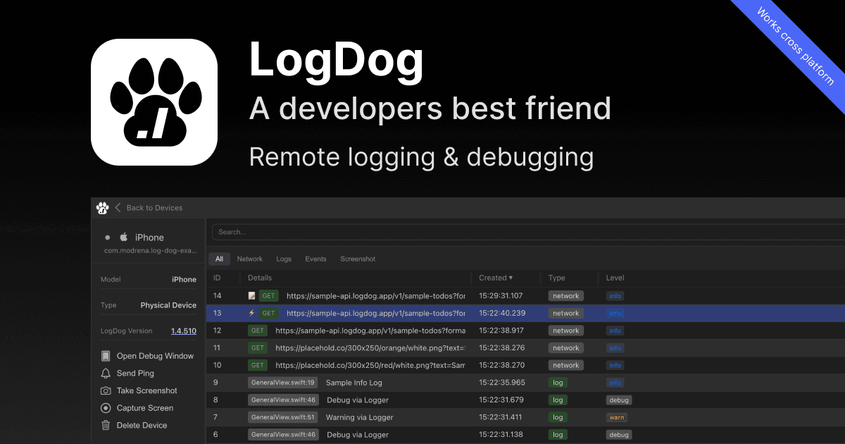Select the placehold.co orange image request
Image resolution: width=845 pixels, height=444 pixels.
370,348
